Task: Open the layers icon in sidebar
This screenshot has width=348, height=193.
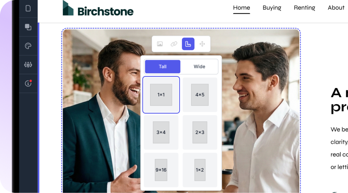Action: [x=28, y=27]
